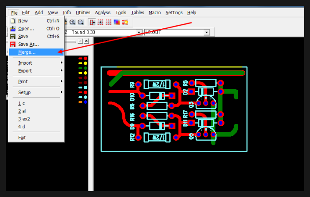Select Merge... in the File menu
The width and height of the screenshot is (310, 197).
click(x=27, y=52)
